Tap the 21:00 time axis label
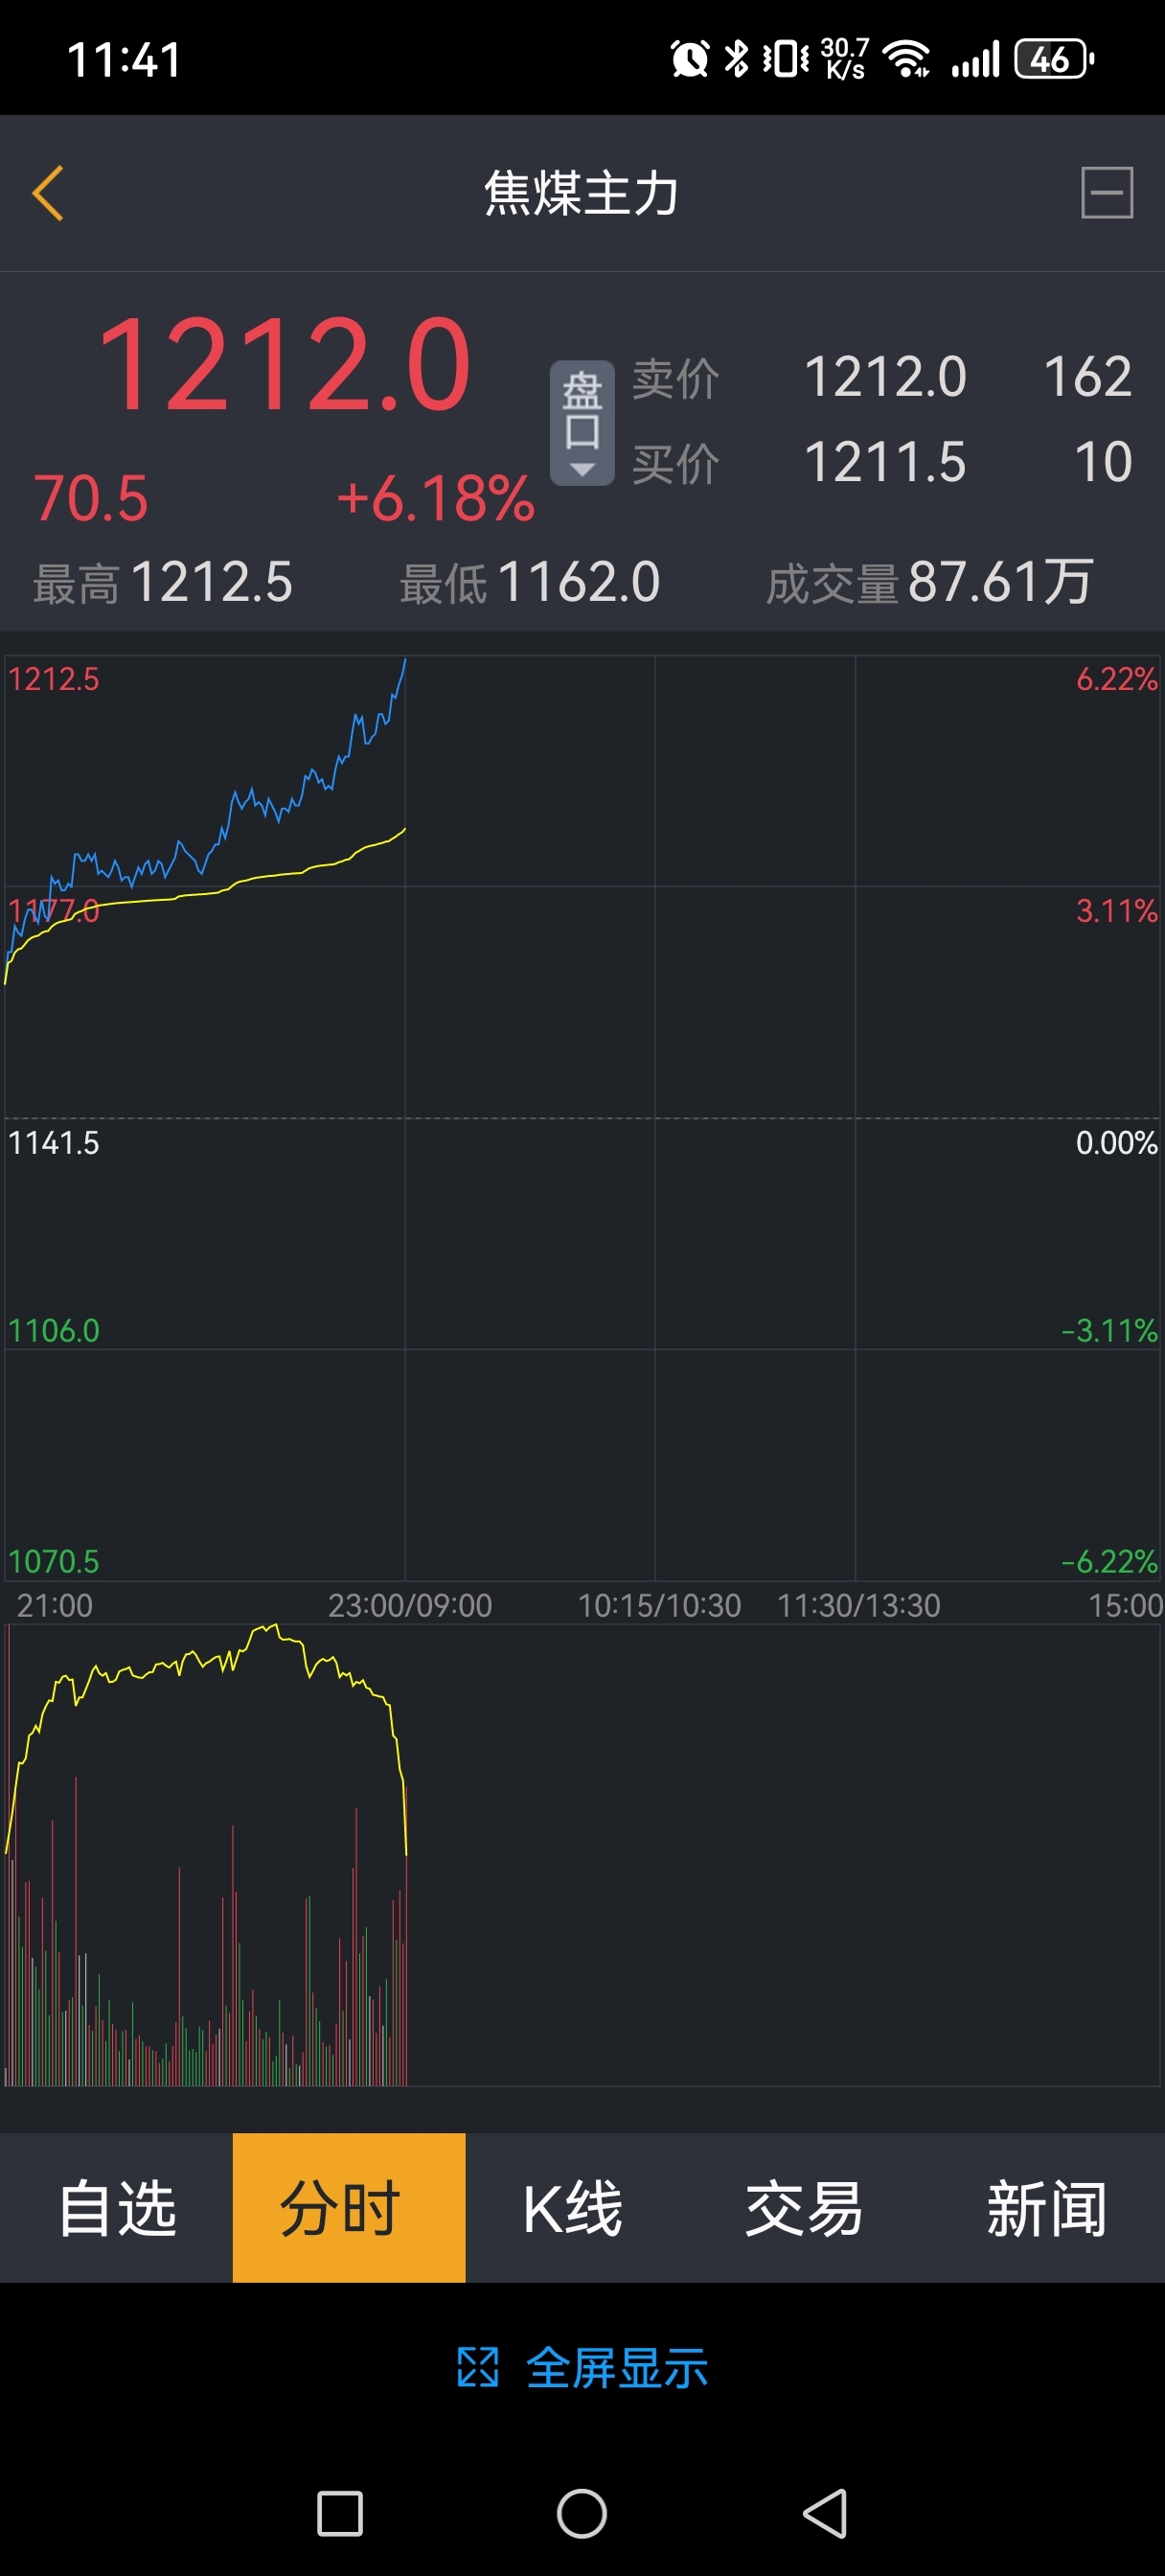This screenshot has height=2576, width=1165. click(x=54, y=1606)
